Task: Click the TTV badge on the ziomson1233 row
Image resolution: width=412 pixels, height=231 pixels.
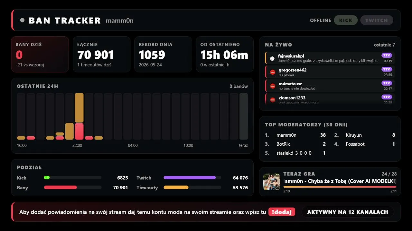Action: (387, 97)
